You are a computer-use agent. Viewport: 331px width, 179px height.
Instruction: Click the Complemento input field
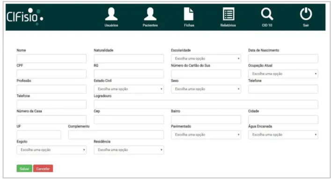116,134
